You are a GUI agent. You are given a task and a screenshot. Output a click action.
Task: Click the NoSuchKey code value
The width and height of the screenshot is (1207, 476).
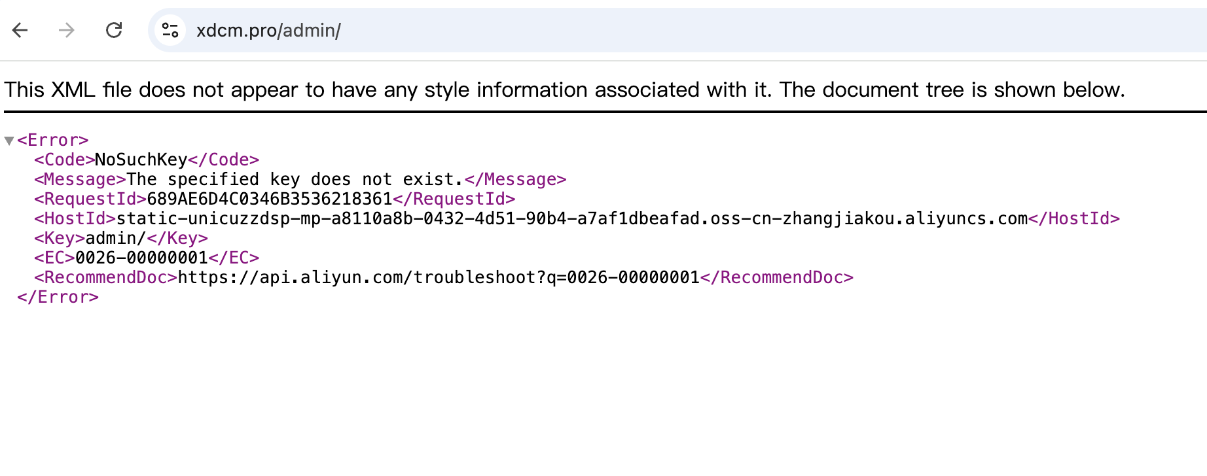141,160
